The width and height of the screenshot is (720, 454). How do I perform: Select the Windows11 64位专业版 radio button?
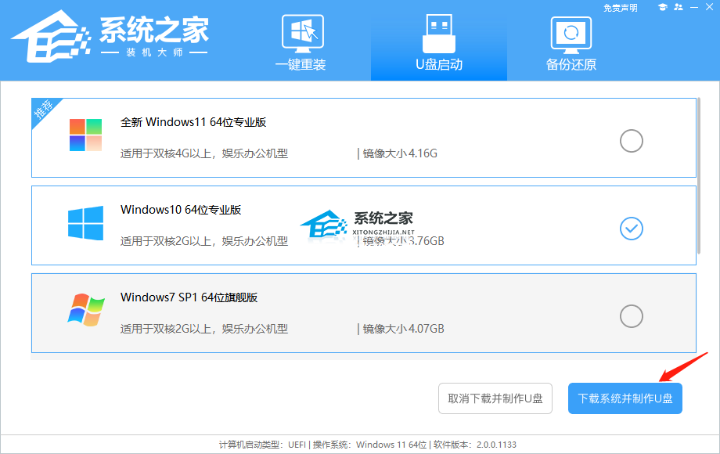[x=631, y=141]
